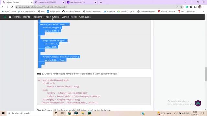Open the notifications action center
The height and width of the screenshot is (116, 207).
click(203, 113)
